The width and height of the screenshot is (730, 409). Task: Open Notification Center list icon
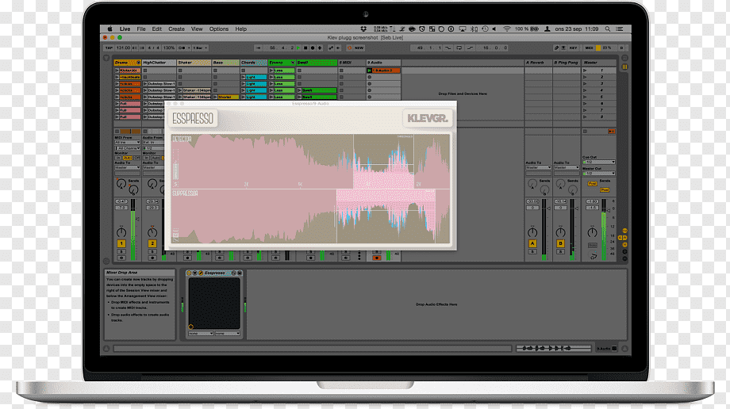620,29
